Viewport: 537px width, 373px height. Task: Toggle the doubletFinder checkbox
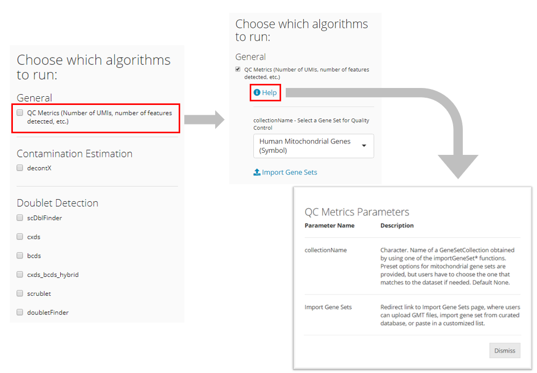19,312
